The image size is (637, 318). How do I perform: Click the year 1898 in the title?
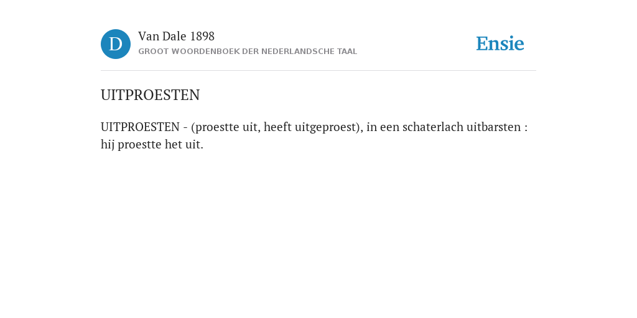click(x=202, y=37)
